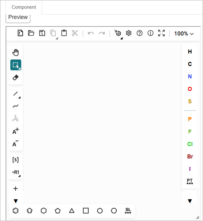Open the Periodic Table (PT)
The width and height of the screenshot is (203, 221).
point(190,181)
